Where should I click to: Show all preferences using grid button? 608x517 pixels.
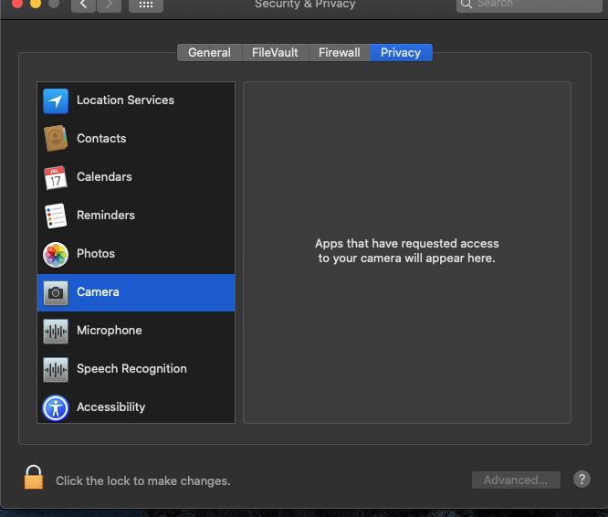(x=146, y=5)
